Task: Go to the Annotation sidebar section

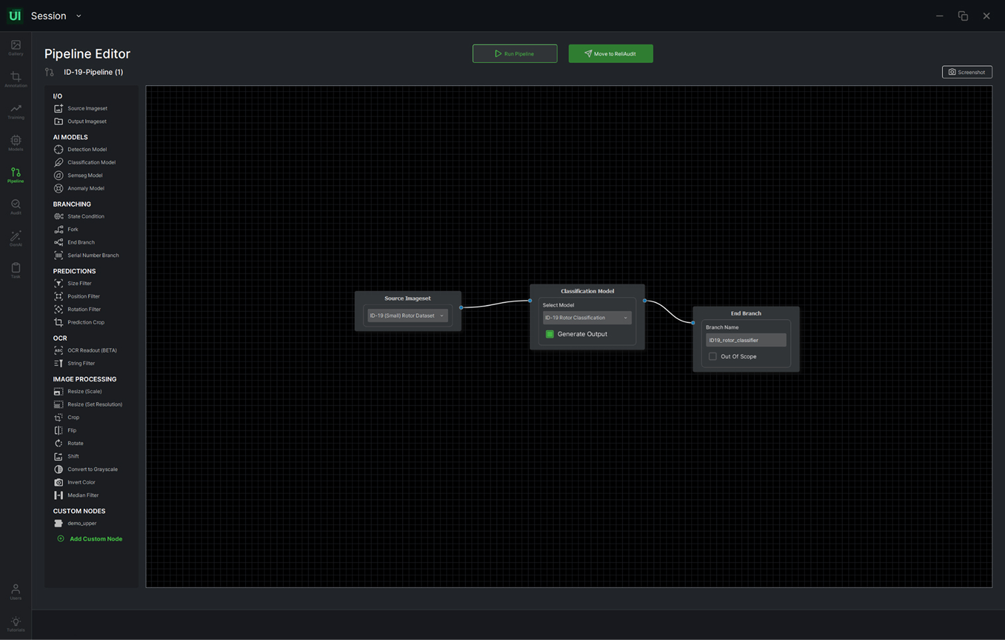Action: (15, 80)
